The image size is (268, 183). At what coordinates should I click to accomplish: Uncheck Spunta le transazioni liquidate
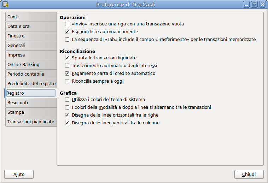tap(67, 58)
